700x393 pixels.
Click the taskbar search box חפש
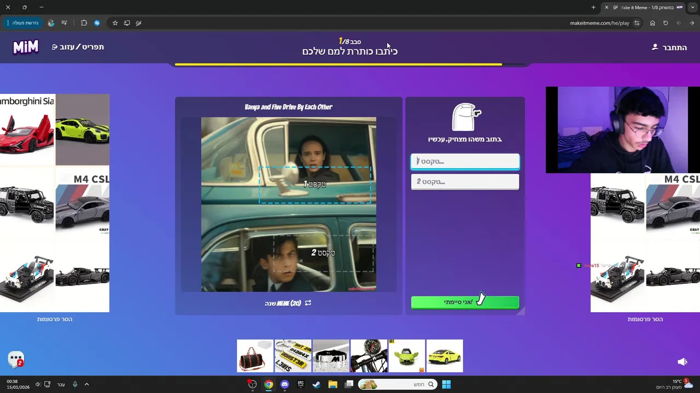pyautogui.click(x=398, y=384)
